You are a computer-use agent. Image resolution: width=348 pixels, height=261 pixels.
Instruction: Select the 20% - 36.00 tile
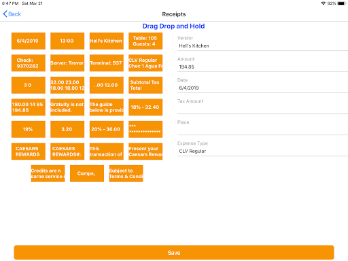pyautogui.click(x=107, y=129)
